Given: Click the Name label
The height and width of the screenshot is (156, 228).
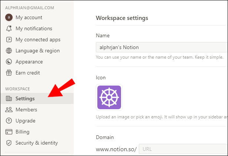Looking at the screenshot, I should (103, 36).
